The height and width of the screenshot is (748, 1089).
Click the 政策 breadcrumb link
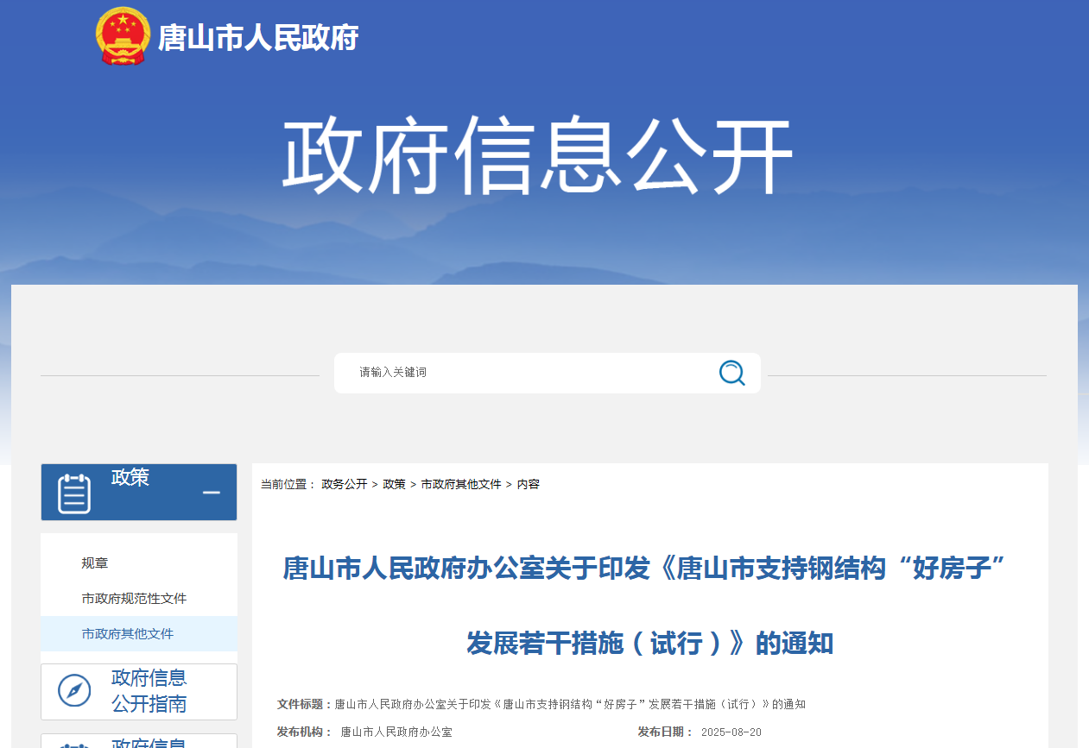pyautogui.click(x=394, y=484)
